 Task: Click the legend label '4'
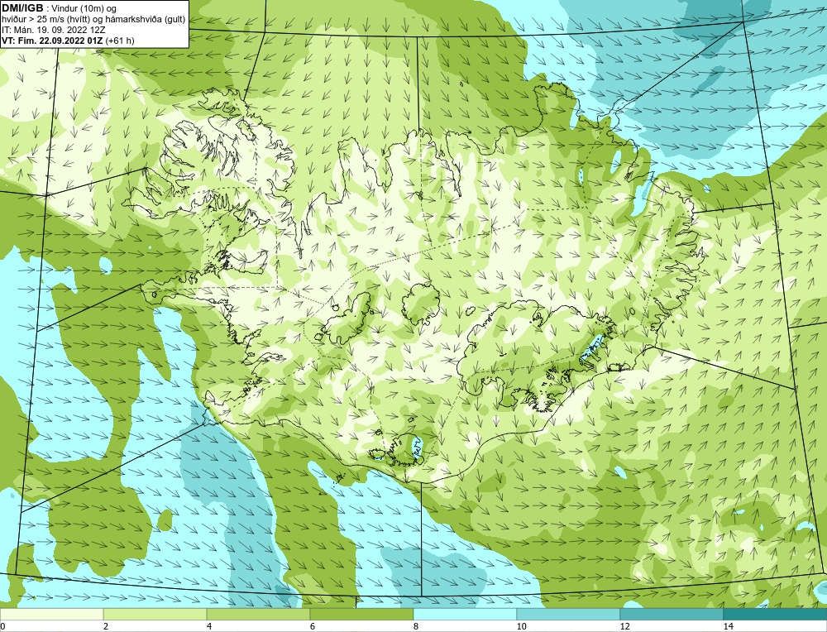(x=209, y=626)
